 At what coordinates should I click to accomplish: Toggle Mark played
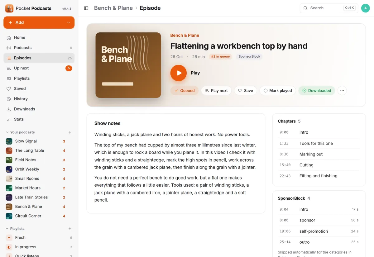coord(278,91)
